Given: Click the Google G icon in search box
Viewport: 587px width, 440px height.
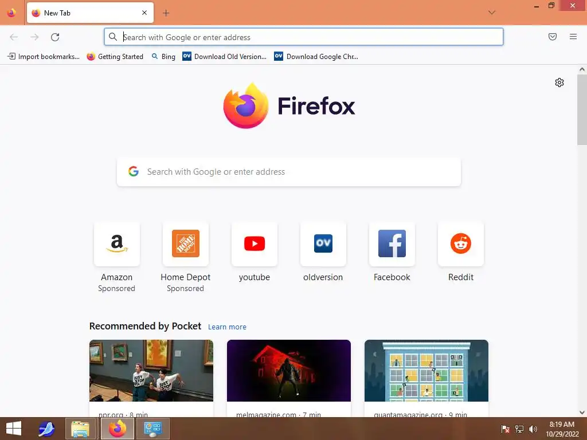Looking at the screenshot, I should pyautogui.click(x=133, y=171).
